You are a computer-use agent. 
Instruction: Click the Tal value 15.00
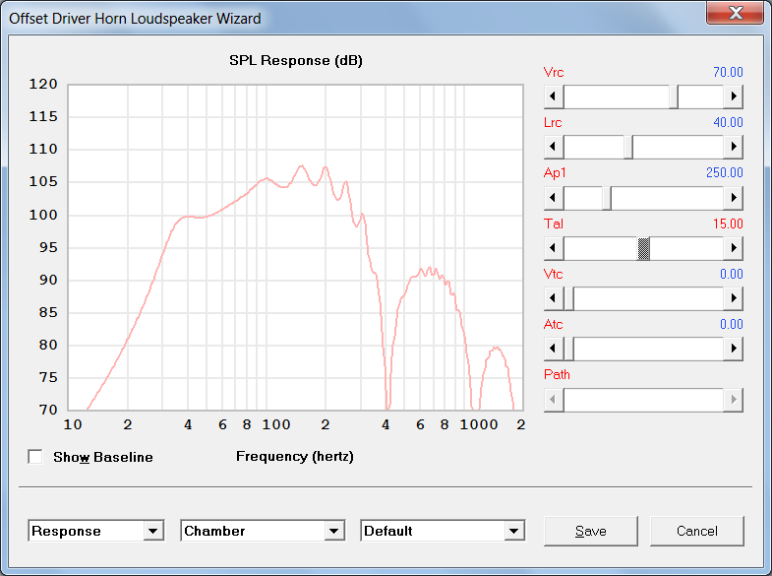pos(728,224)
